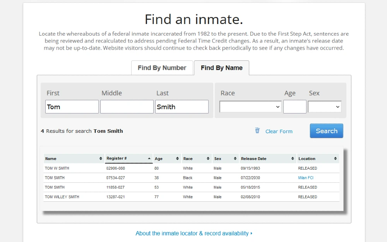The width and height of the screenshot is (387, 242).
Task: Click release date 02/08/2010
Action: click(250, 197)
